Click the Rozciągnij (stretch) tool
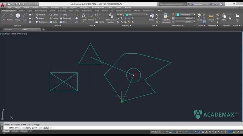The height and width of the screenshot is (136, 243). pos(41,22)
